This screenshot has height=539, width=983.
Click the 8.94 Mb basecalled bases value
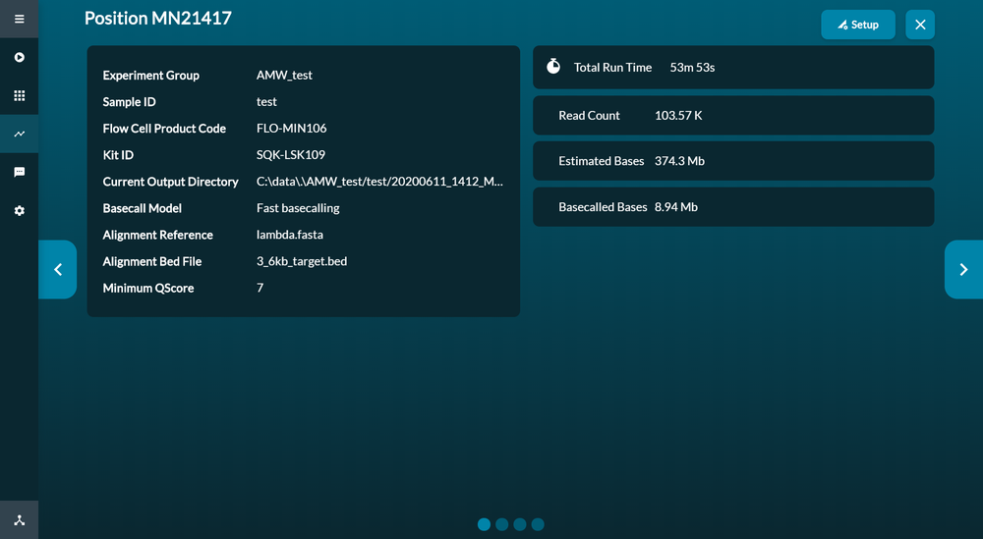point(676,207)
